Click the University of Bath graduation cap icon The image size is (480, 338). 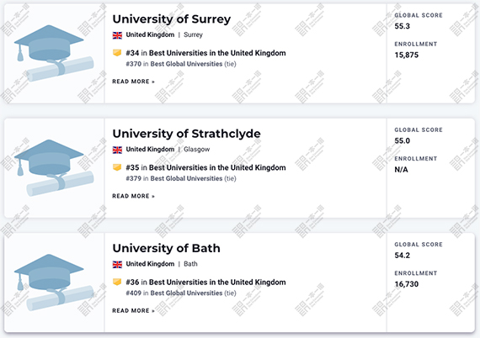[x=54, y=283]
